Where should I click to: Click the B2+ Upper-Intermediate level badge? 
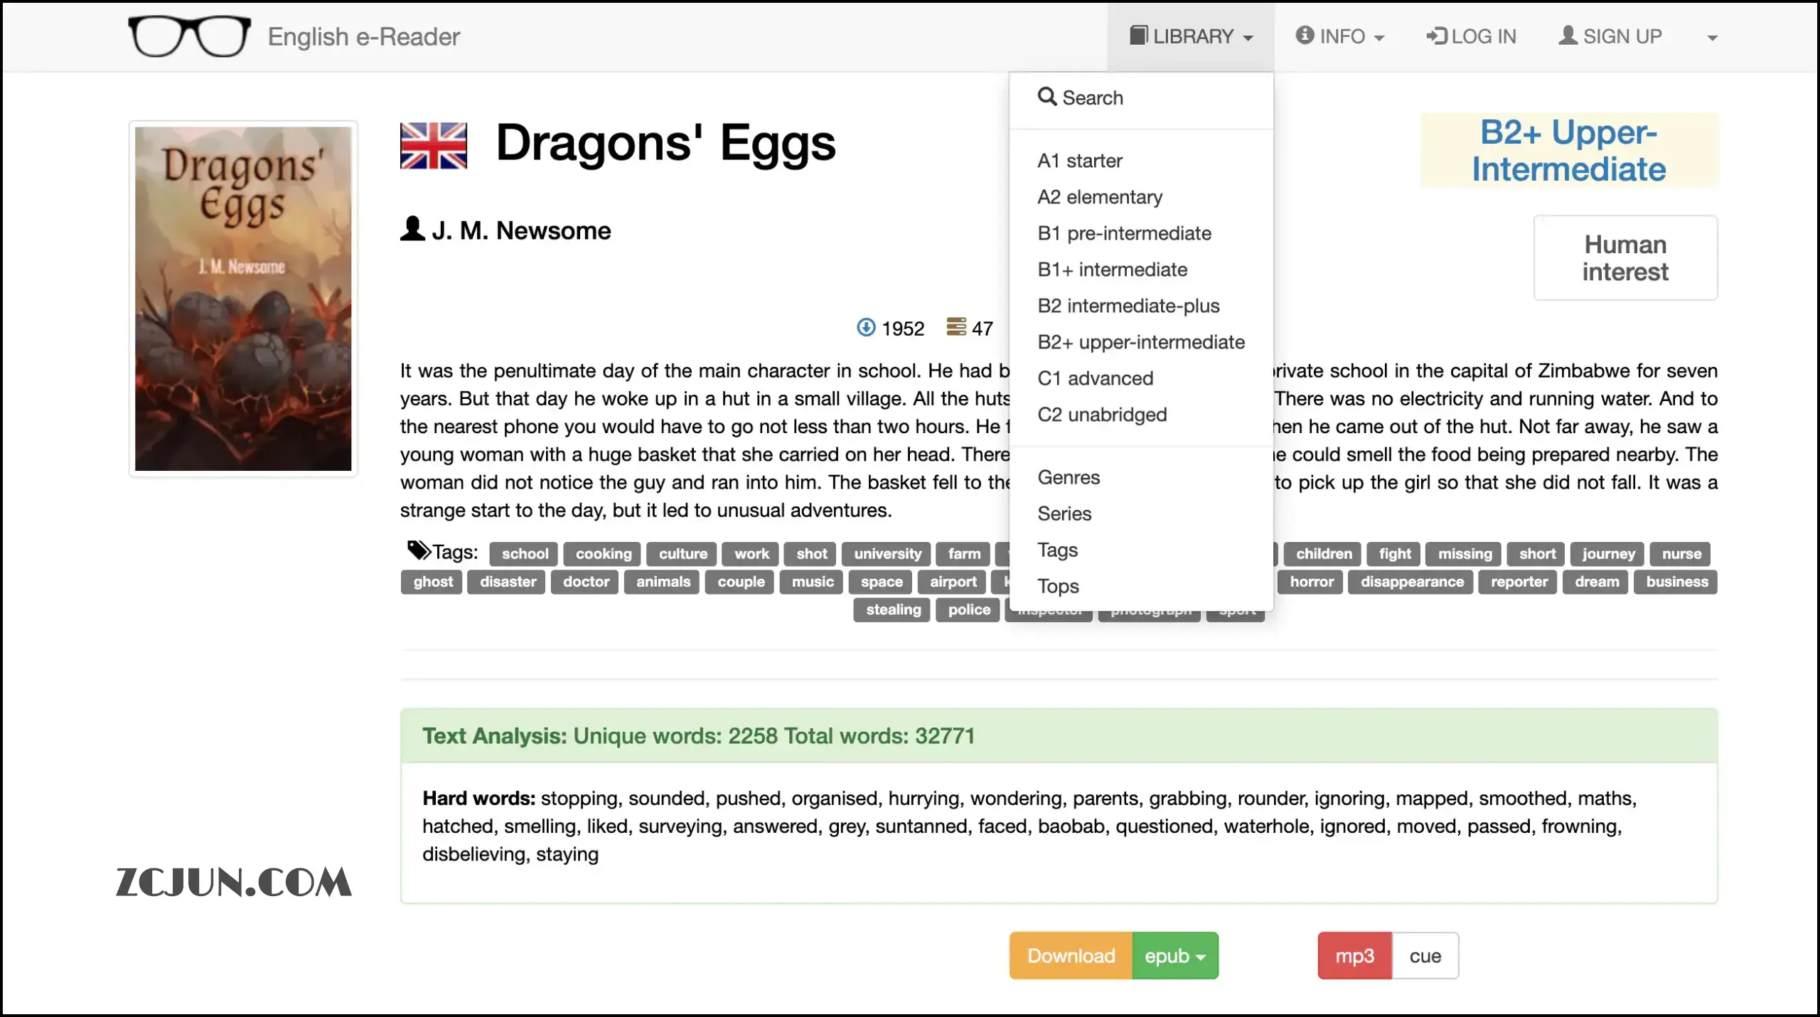1568,150
